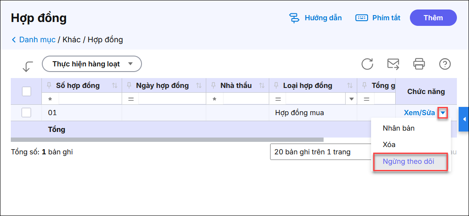Viewport: 469px width, 216px height.
Task: Click the curved arrow icon beside batch actions
Action: (x=28, y=66)
